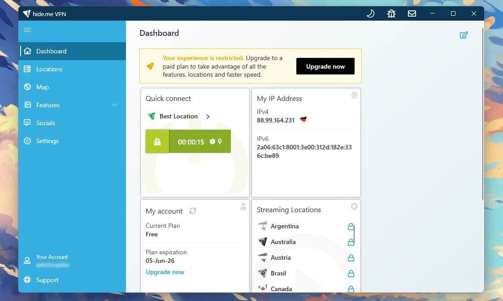Image resolution: width=503 pixels, height=301 pixels.
Task: Click the hide.me VPN logo
Action: (26, 14)
